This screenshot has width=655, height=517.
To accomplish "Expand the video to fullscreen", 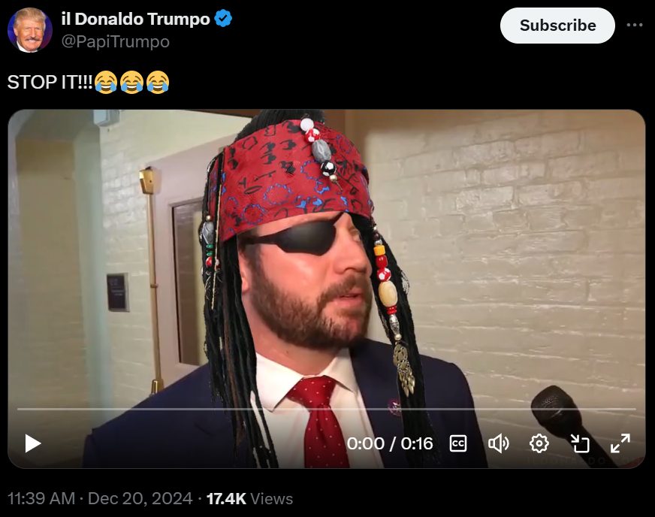I will tap(620, 443).
